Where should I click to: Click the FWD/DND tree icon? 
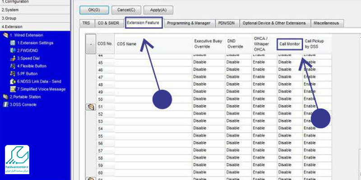[13, 50]
